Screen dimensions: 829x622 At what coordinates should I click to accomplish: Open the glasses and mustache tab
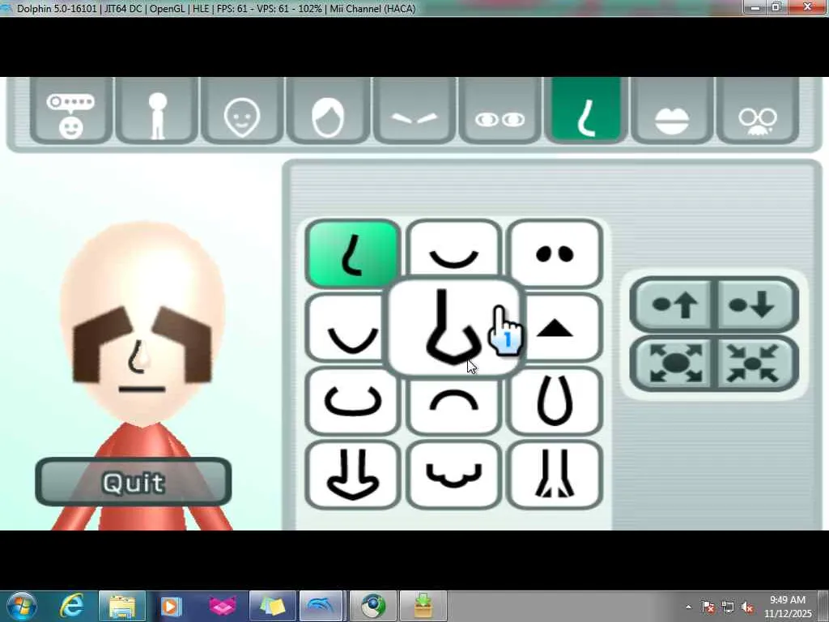tap(758, 110)
